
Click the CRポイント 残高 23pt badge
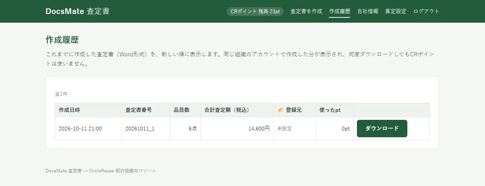point(255,11)
